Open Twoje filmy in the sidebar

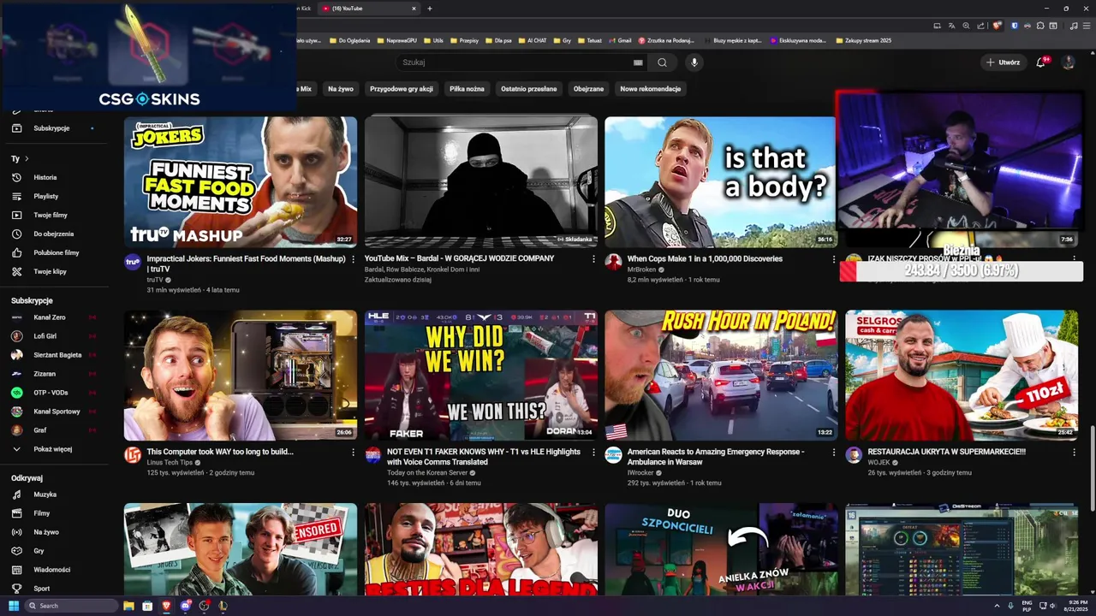[51, 215]
